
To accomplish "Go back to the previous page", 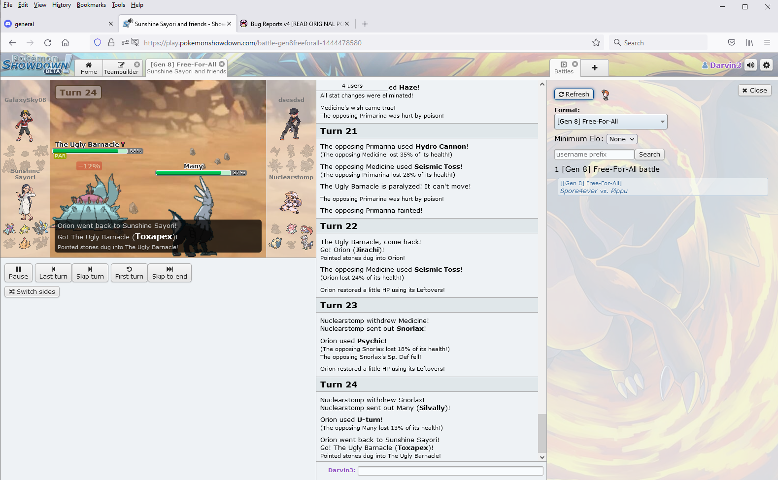I will click(x=12, y=43).
